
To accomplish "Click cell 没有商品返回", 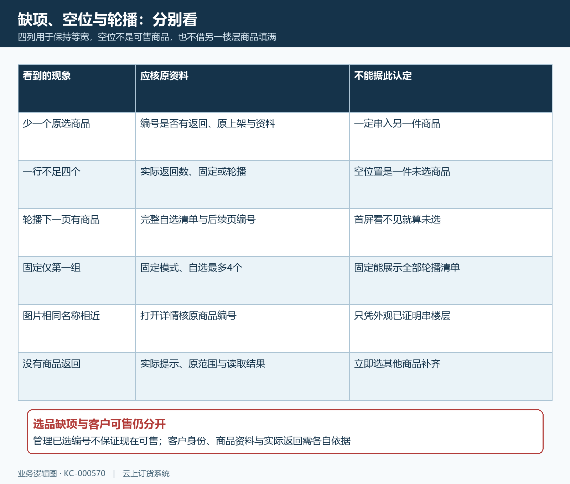I will pos(77,377).
